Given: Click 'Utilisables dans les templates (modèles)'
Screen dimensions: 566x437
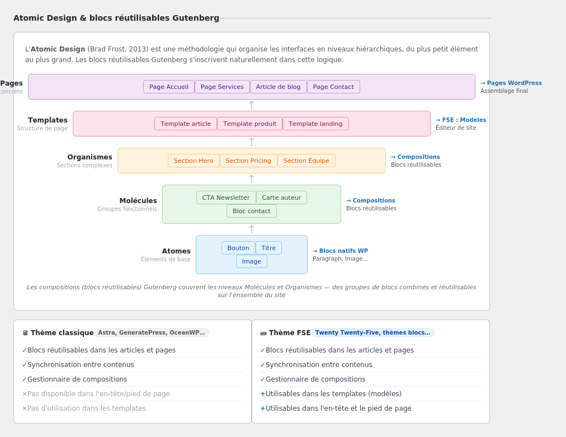Looking at the screenshot, I should point(333,394).
